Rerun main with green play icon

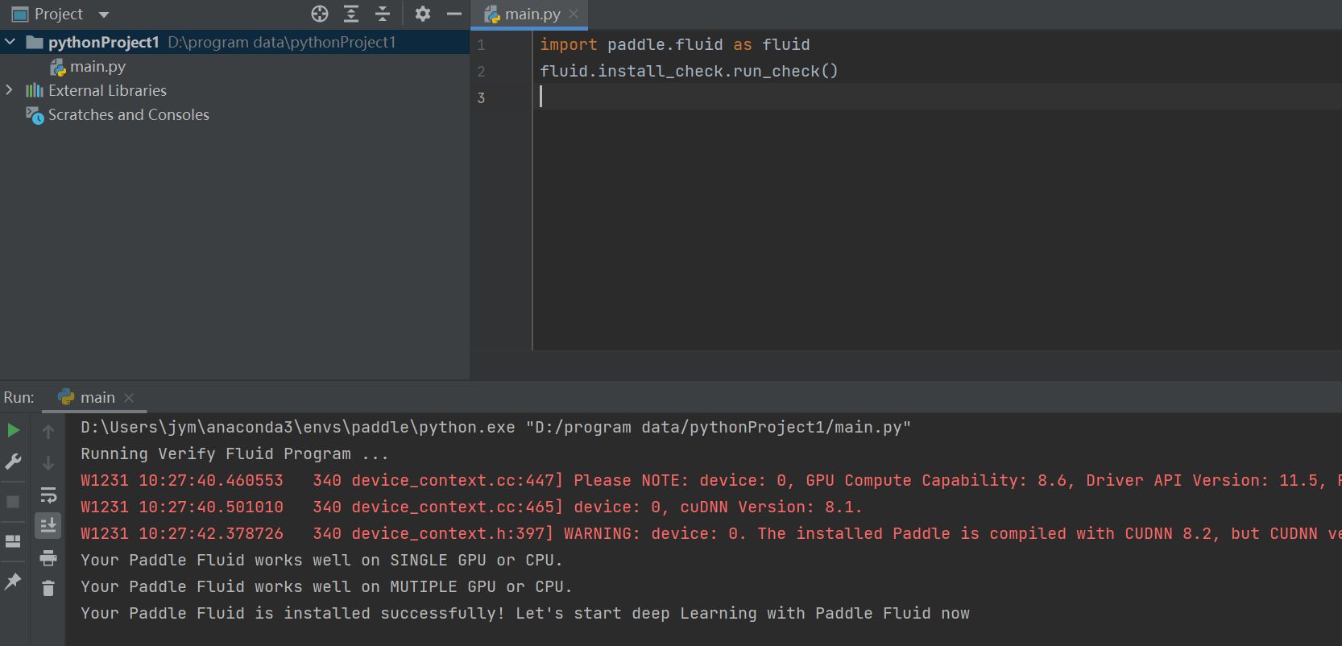(x=14, y=430)
